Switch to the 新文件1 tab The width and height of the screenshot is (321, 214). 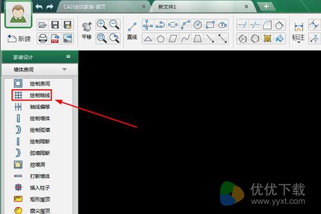tap(167, 7)
